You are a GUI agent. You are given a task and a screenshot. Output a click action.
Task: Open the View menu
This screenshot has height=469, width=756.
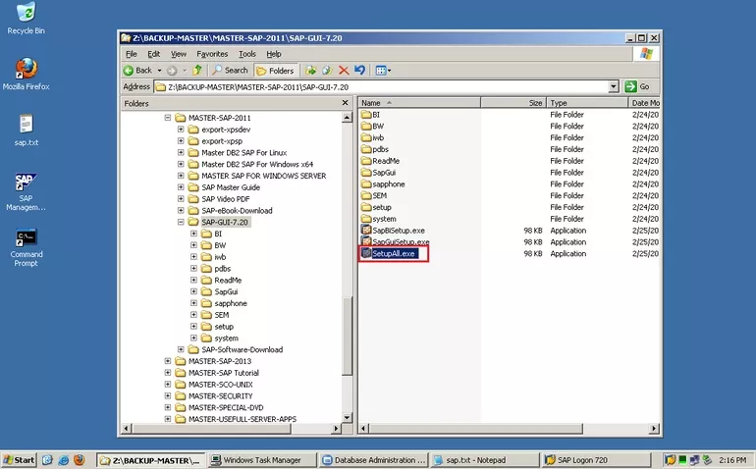pyautogui.click(x=179, y=54)
